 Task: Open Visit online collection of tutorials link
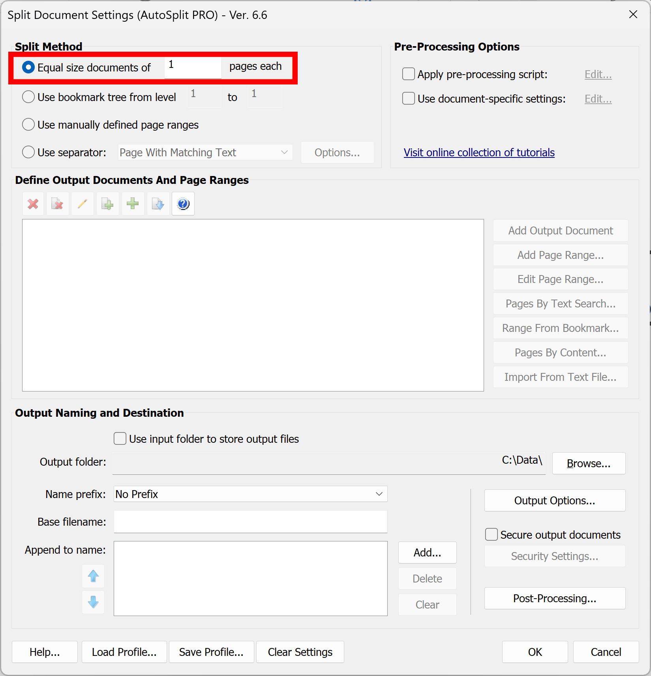pos(479,152)
